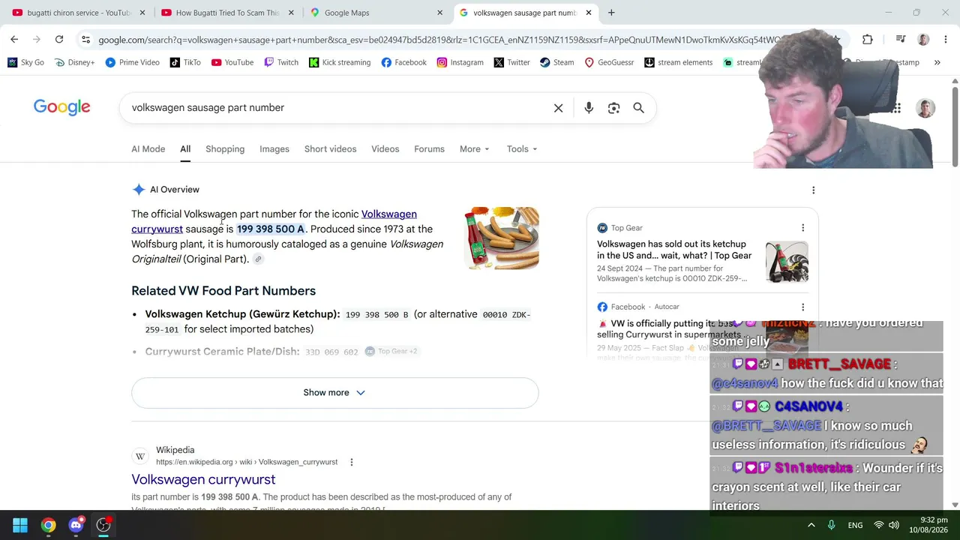Start a search by voice
This screenshot has width=960, height=540.
pyautogui.click(x=589, y=108)
